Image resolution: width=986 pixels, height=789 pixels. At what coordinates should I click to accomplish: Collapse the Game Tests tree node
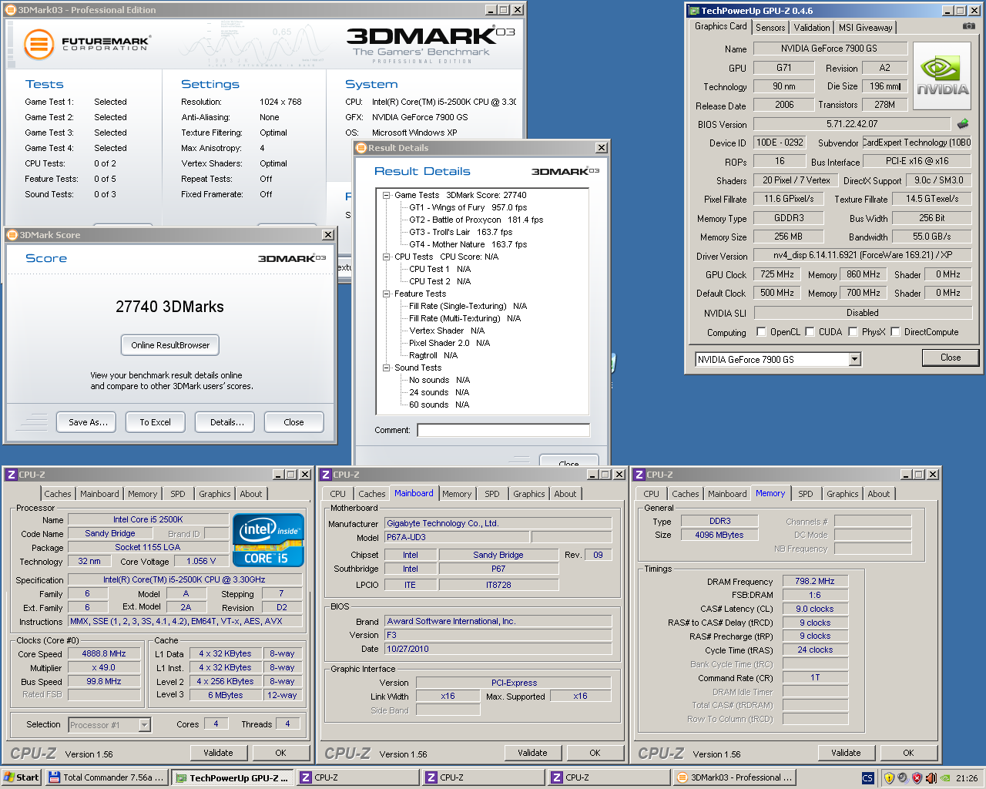point(386,196)
